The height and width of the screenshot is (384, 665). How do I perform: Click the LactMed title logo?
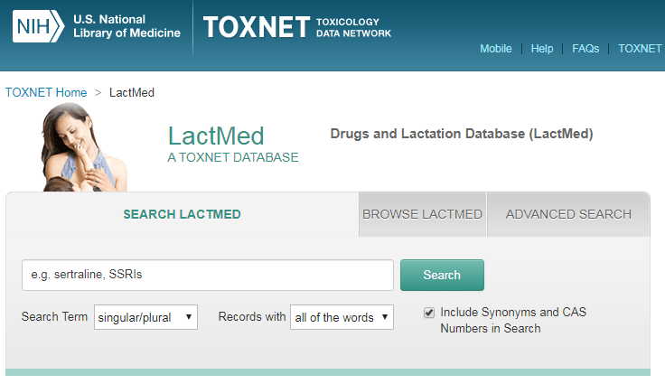coord(216,136)
